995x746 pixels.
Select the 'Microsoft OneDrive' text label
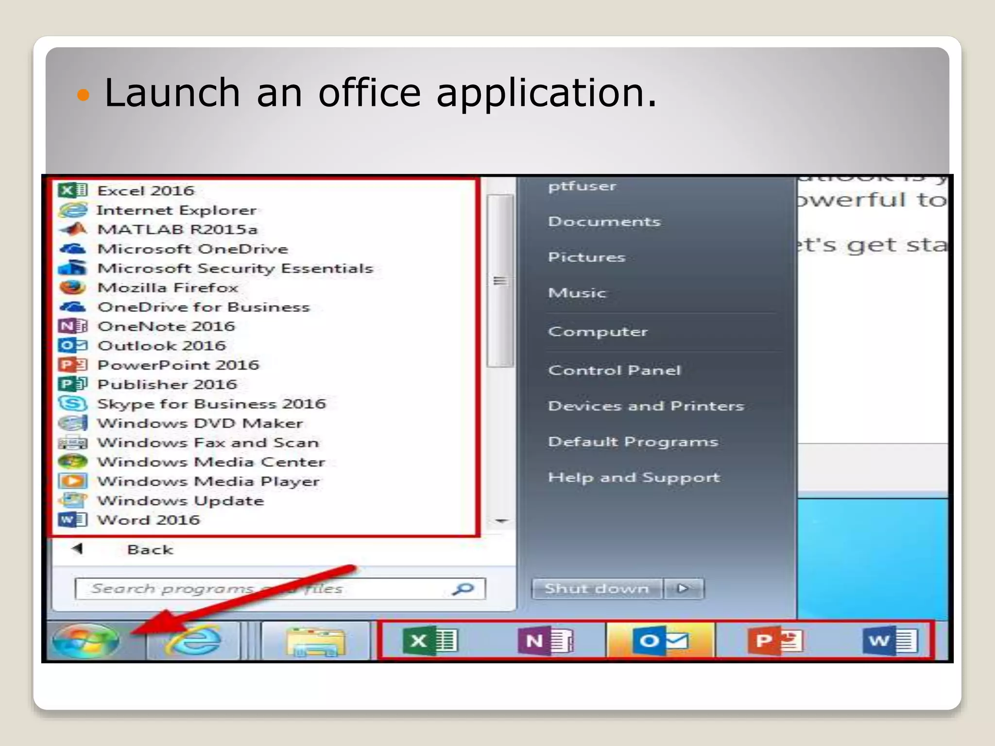[193, 249]
